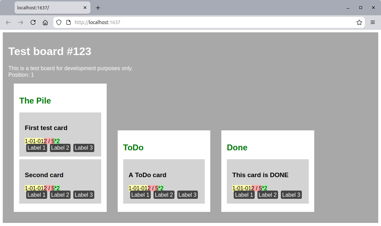Click the address bar URL field
Screen dimensions: 381x226
pos(207,22)
